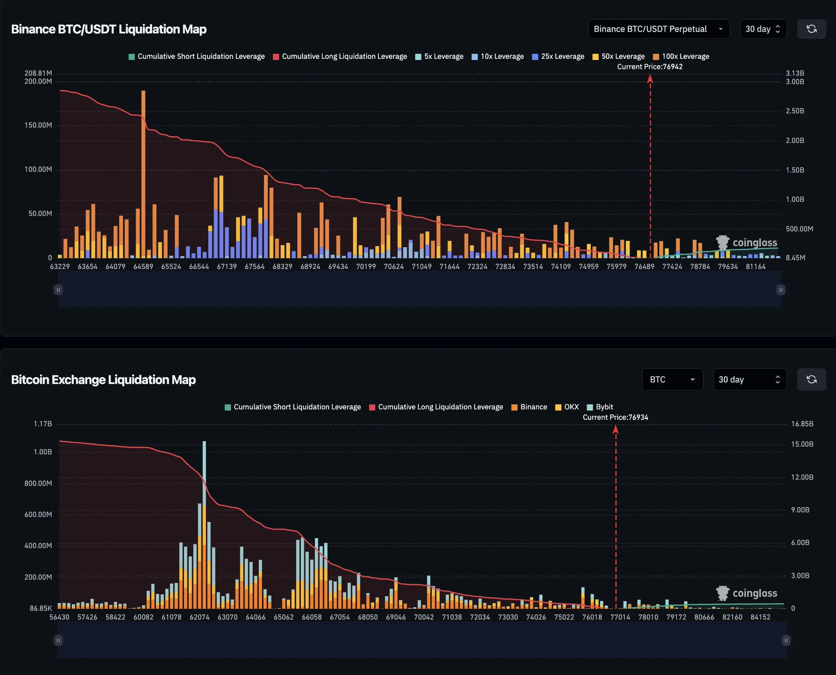Click the 63229 price label on x-axis
The width and height of the screenshot is (836, 675).
(x=60, y=267)
